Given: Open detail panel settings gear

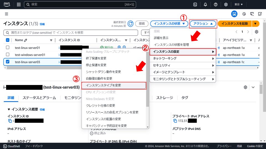Looking at the screenshot, I should [245, 87].
